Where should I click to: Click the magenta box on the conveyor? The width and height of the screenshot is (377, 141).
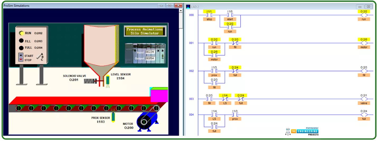(x=159, y=95)
